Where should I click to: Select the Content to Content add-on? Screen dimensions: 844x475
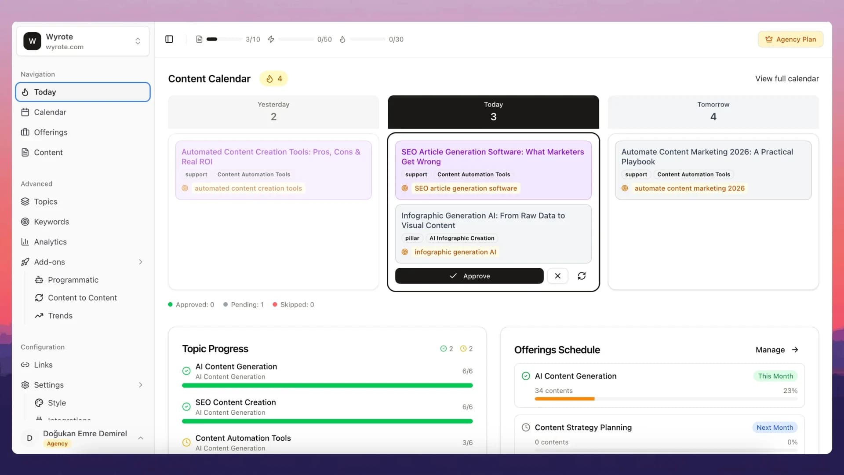click(x=82, y=298)
